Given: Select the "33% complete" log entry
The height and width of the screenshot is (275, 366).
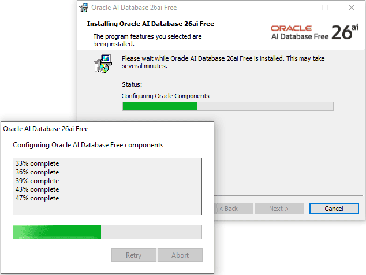Looking at the screenshot, I should coord(38,163).
